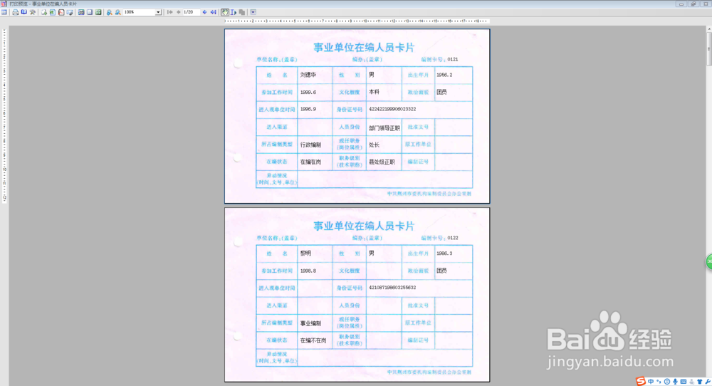Click the page-width layout icon
Screen dimensions: 712x386
coord(81,12)
